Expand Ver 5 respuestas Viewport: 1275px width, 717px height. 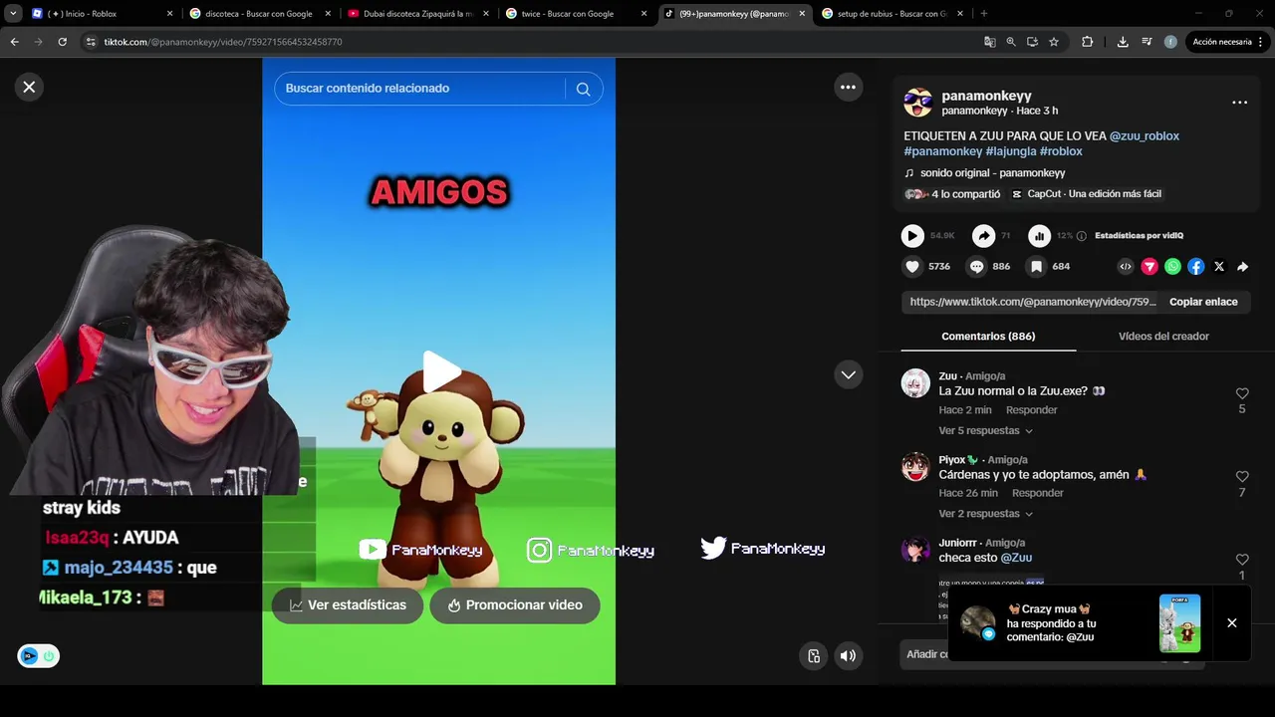(x=985, y=431)
